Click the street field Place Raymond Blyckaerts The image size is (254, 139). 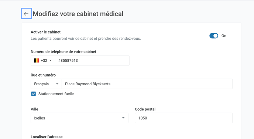(x=147, y=84)
